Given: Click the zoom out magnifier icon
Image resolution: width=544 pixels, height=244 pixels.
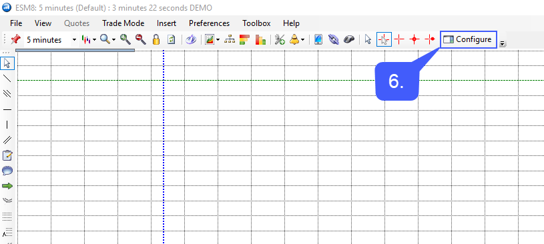Looking at the screenshot, I should (141, 39).
